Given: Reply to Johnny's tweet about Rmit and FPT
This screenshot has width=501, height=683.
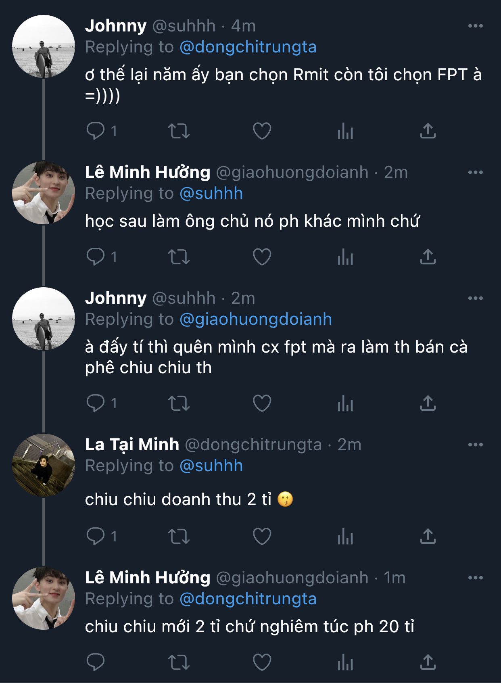Looking at the screenshot, I should 96,131.
